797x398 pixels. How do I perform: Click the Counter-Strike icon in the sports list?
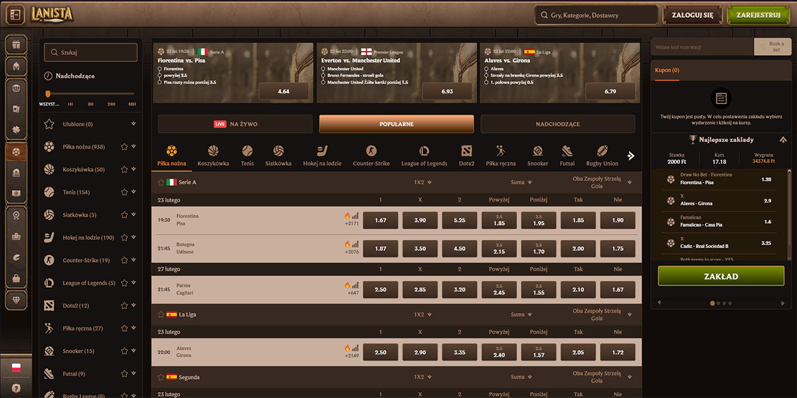coord(49,260)
